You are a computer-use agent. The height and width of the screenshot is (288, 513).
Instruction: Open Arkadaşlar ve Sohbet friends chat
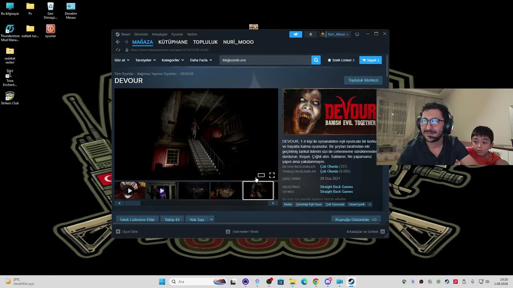coord(366,232)
